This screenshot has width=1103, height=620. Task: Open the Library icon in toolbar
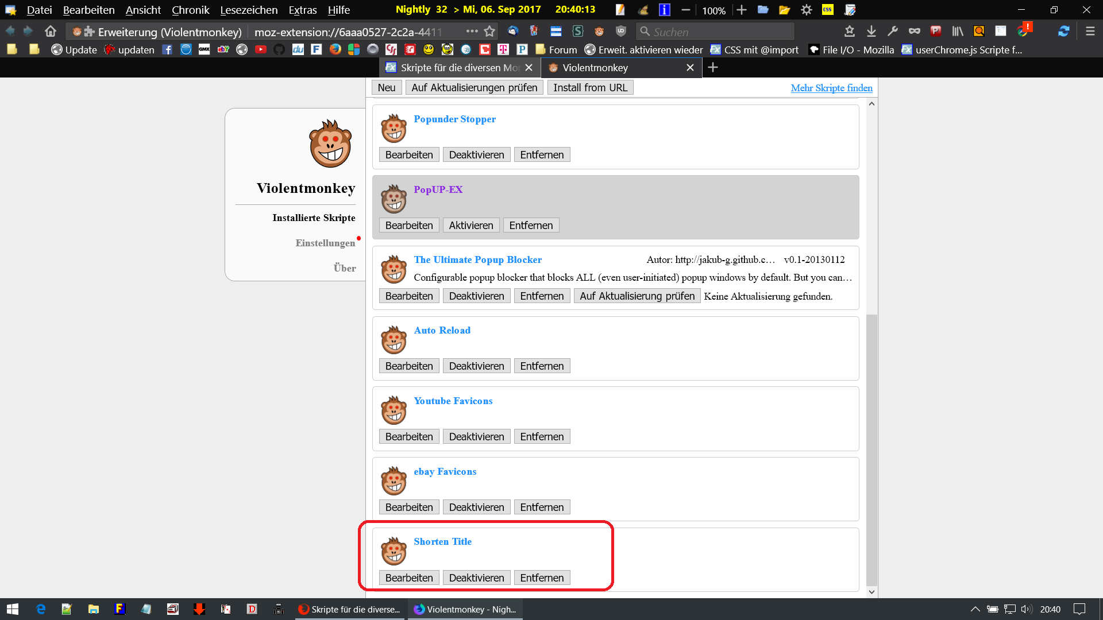(957, 32)
